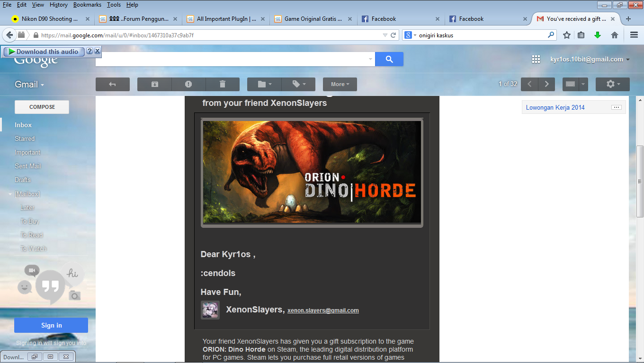Image resolution: width=644 pixels, height=363 pixels.
Task: Go to newer email with left chevron
Action: pyautogui.click(x=530, y=84)
